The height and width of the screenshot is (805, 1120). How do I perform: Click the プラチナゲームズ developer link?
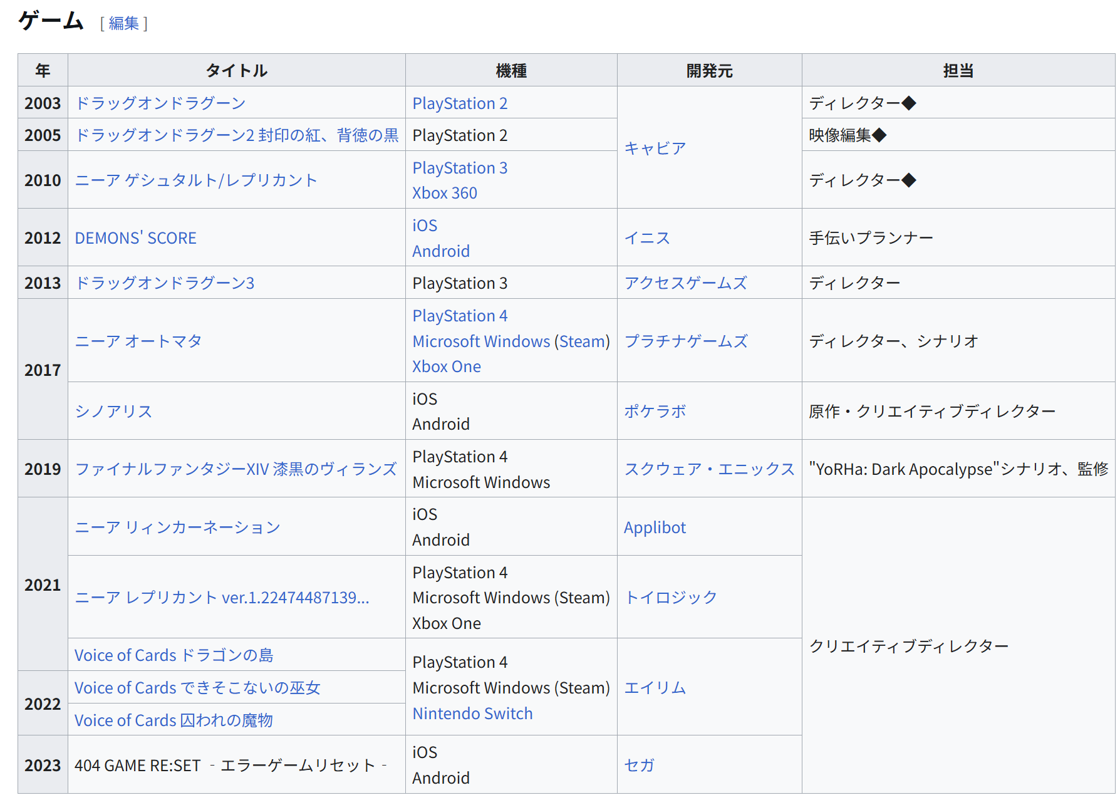[686, 341]
